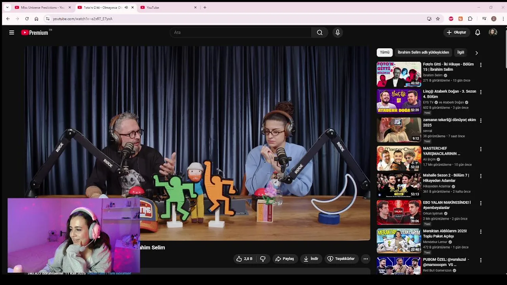Reload the current page

click(x=27, y=19)
